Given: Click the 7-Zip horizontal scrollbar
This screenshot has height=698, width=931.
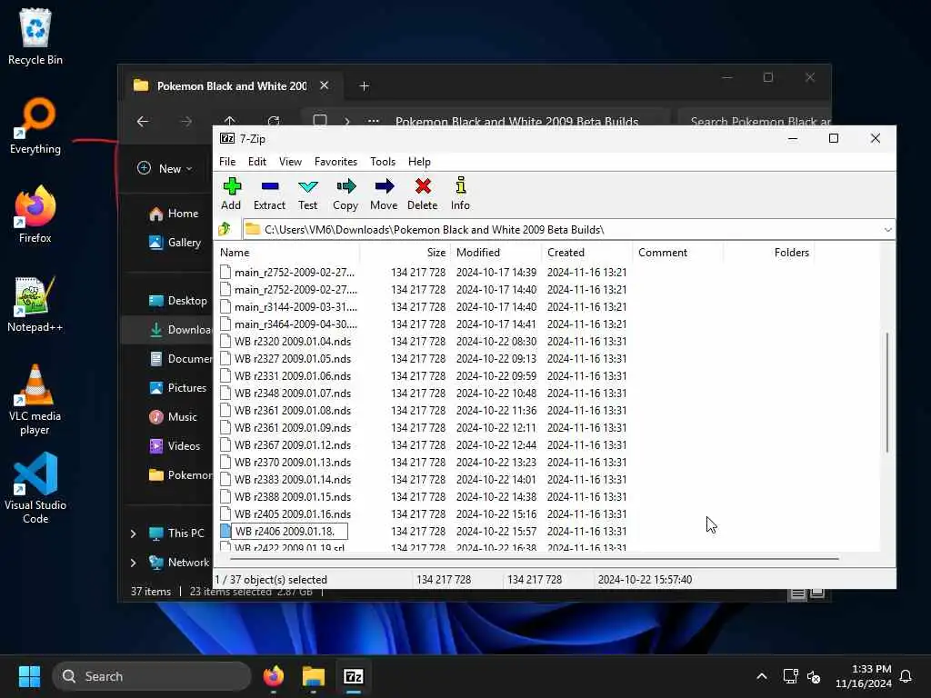Looking at the screenshot, I should [x=535, y=559].
